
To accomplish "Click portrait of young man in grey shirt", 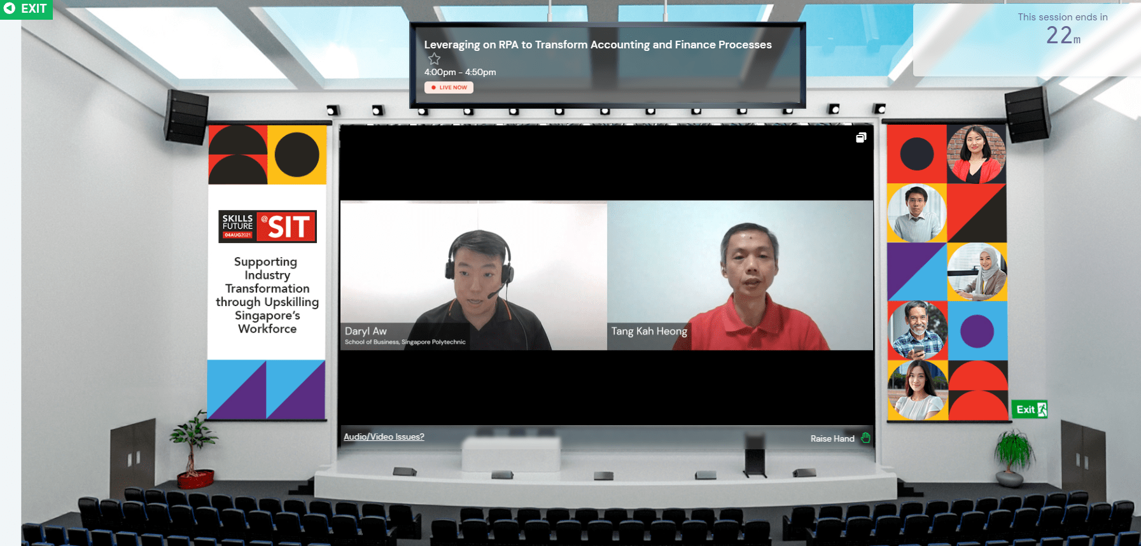I will (916, 213).
